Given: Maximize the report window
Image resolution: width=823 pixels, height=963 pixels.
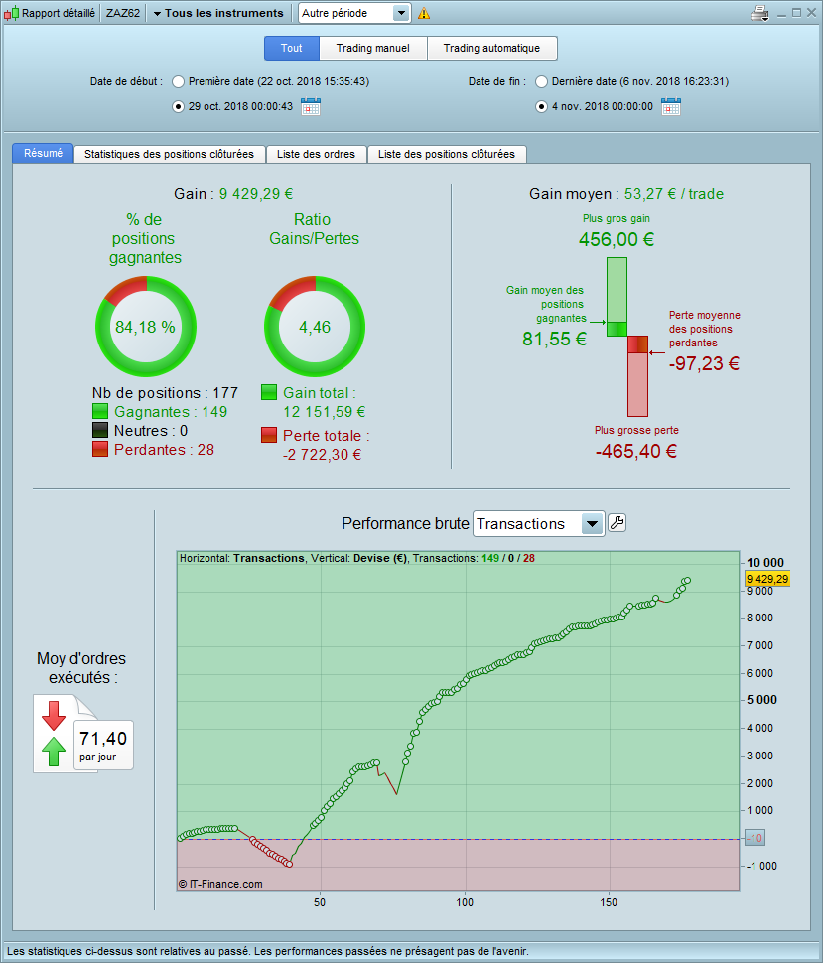Looking at the screenshot, I should pyautogui.click(x=796, y=13).
